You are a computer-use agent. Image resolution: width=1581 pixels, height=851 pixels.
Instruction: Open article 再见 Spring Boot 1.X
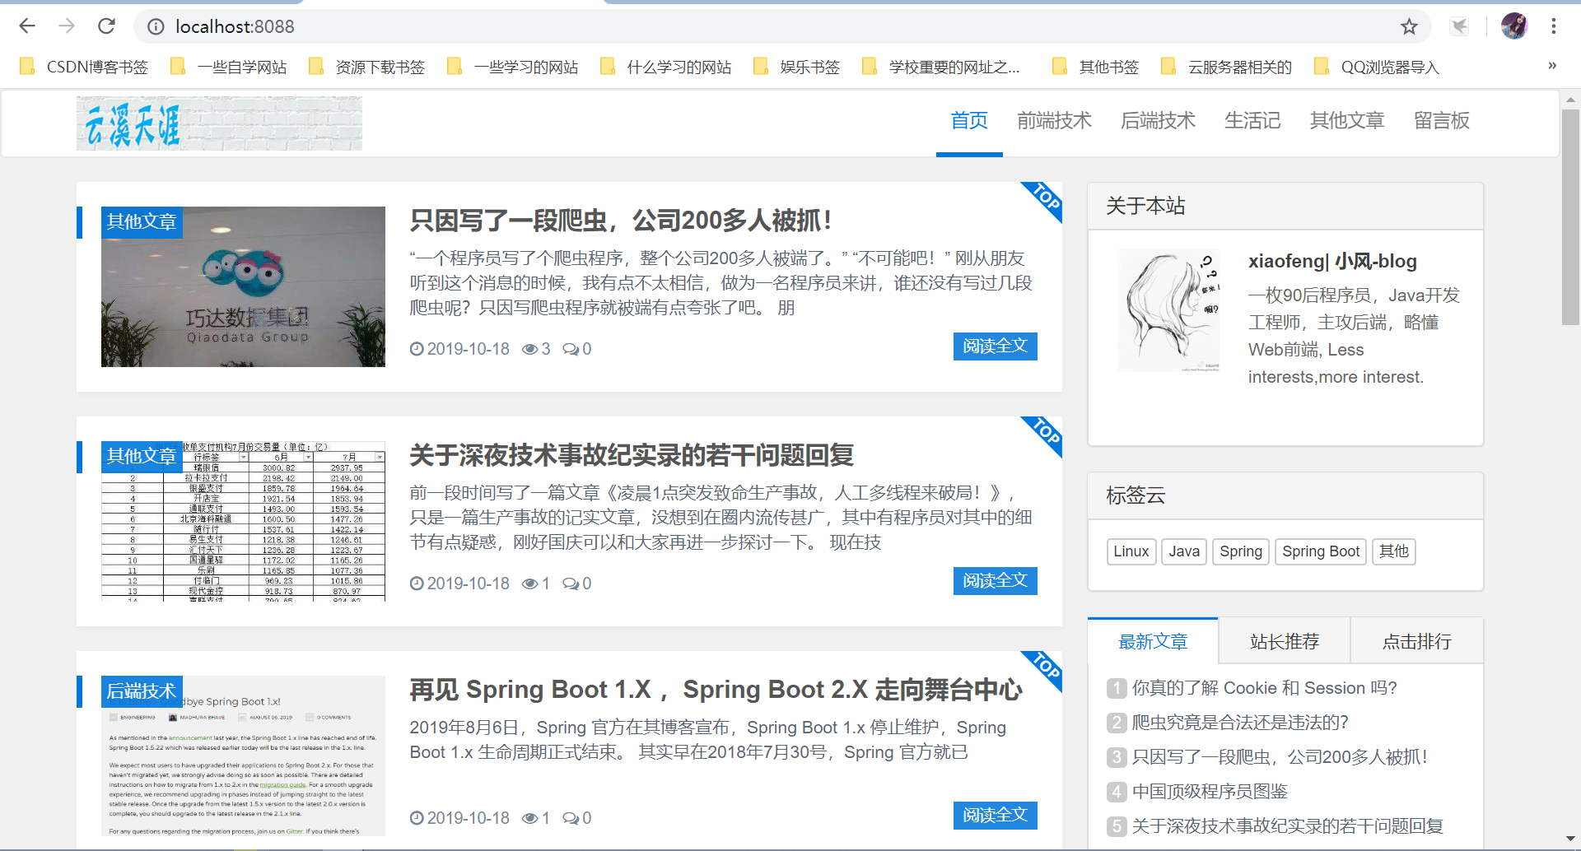(x=716, y=690)
